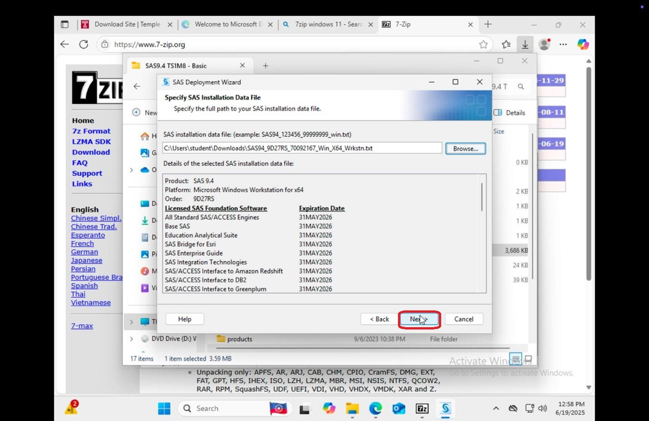The height and width of the screenshot is (421, 649).
Task: Click SAS Deployment Wizard taskbar icon
Action: (x=446, y=408)
